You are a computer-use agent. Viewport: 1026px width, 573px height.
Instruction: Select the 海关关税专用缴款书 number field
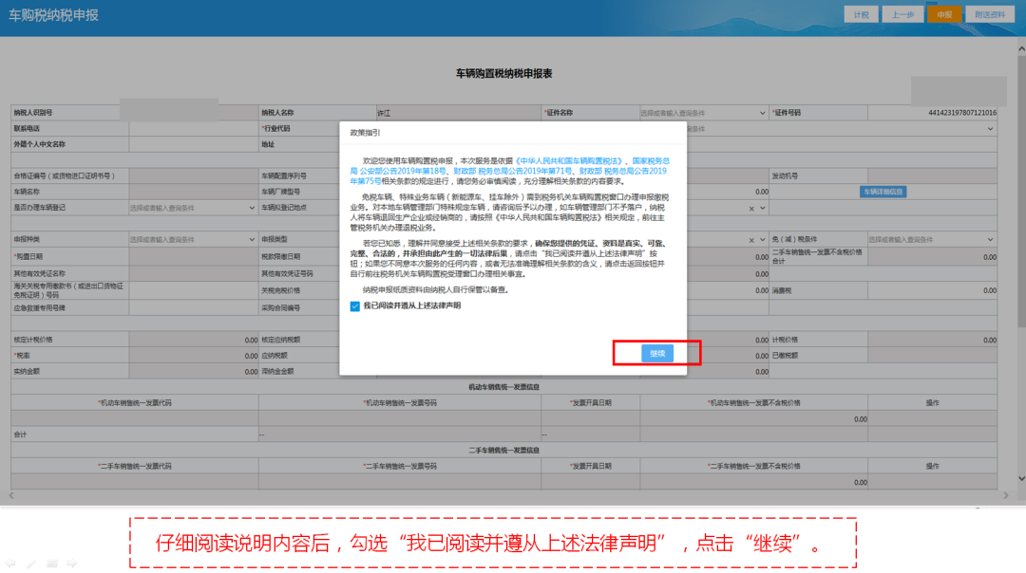tap(194, 290)
